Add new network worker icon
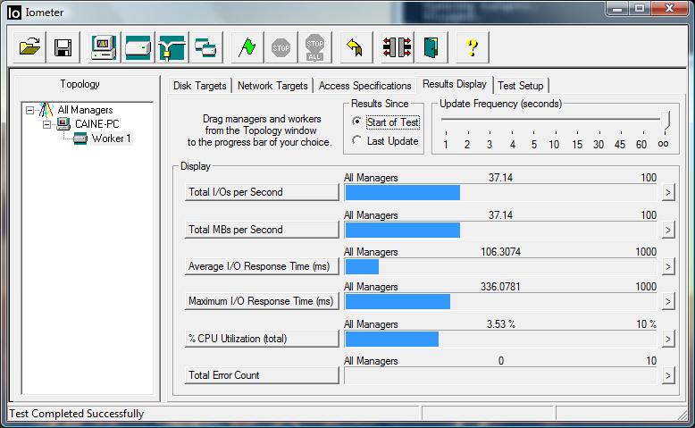The height and width of the screenshot is (428, 695). [172, 47]
